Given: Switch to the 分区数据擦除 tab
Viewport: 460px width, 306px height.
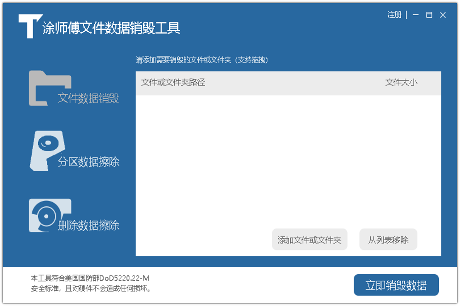Looking at the screenshot, I should click(x=88, y=162).
